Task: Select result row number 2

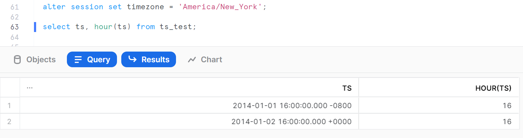Action: point(10,121)
